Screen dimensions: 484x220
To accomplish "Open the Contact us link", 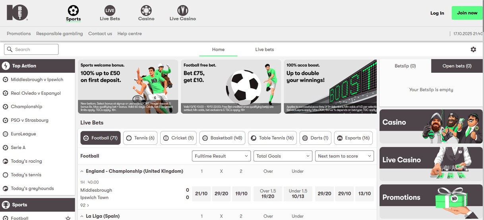I will pyautogui.click(x=100, y=34).
